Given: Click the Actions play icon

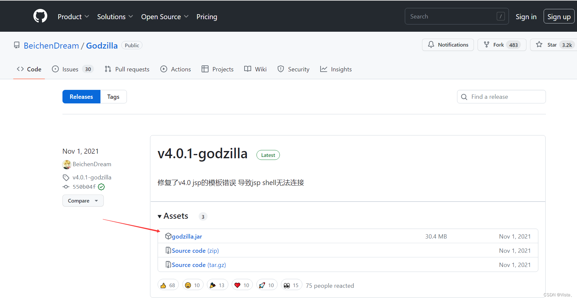Looking at the screenshot, I should (164, 69).
